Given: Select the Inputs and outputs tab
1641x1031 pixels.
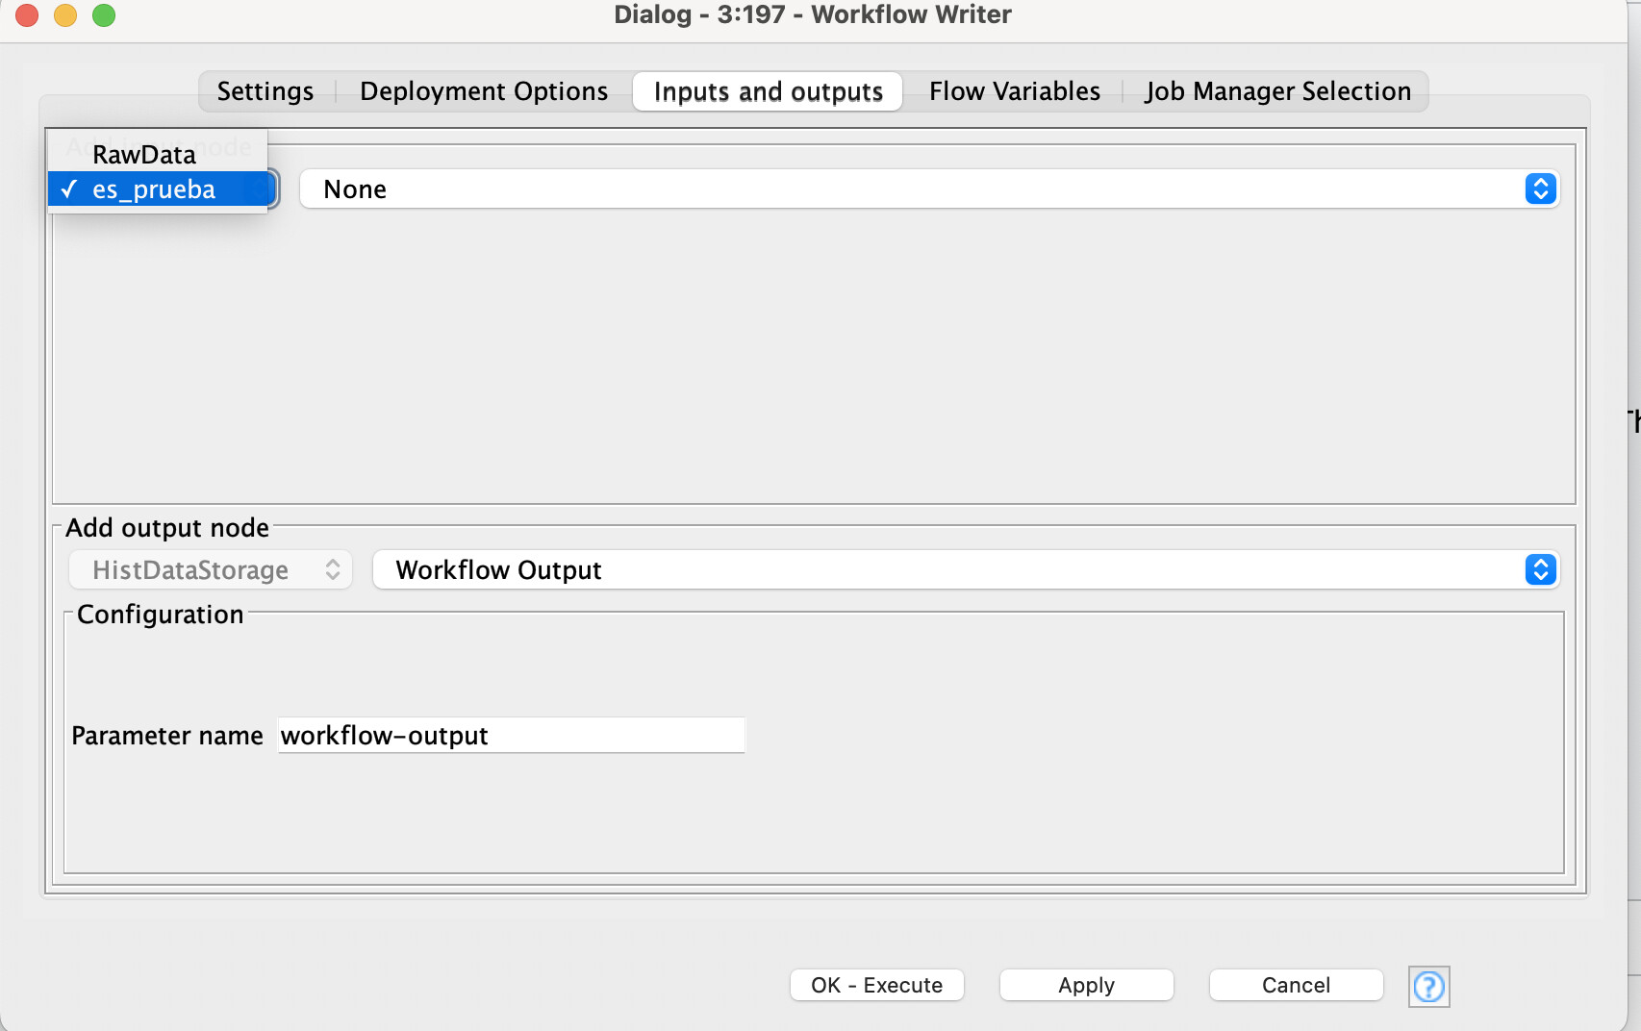Looking at the screenshot, I should 768,91.
